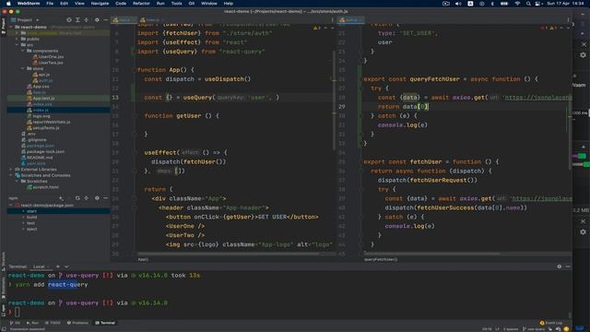Open npm panel settings gear
The image size is (590, 332).
coord(97,198)
